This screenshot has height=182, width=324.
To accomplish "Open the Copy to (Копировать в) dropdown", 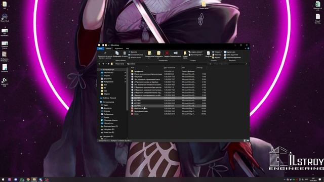I will point(158,55).
